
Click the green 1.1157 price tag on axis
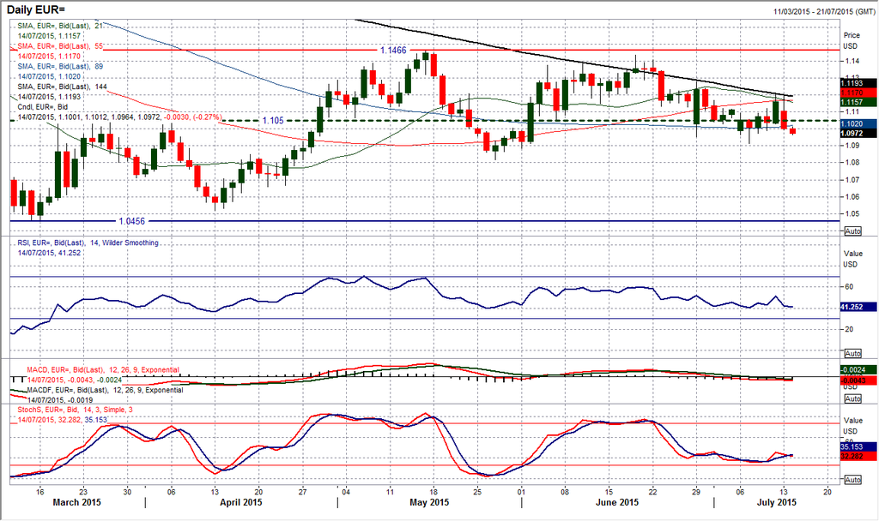(x=858, y=102)
